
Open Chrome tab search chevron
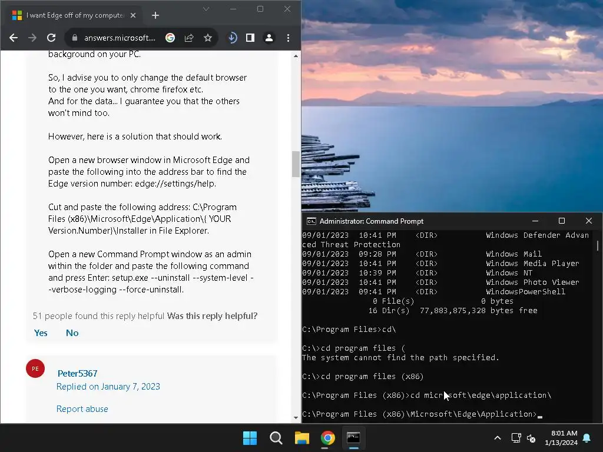click(206, 9)
